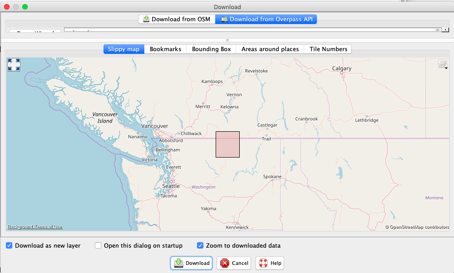Viewport: 454px width, 273px height.
Task: Click the green zoom window button
Action: pos(25,7)
